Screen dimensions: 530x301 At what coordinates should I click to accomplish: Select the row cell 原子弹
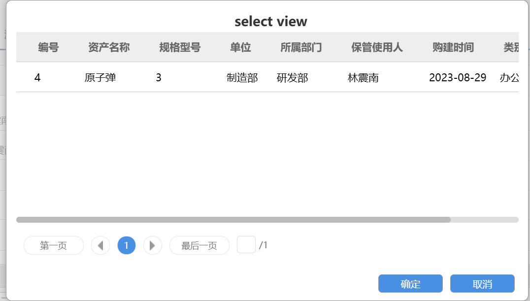coord(100,77)
